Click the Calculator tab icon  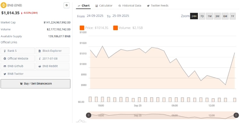pos(97,6)
